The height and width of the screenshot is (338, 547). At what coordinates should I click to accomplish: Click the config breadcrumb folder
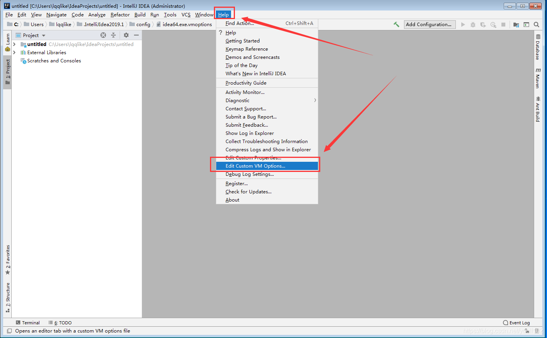(x=140, y=25)
